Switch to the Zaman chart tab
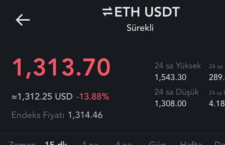Viewport: 225px width, 145px height. [x=22, y=143]
